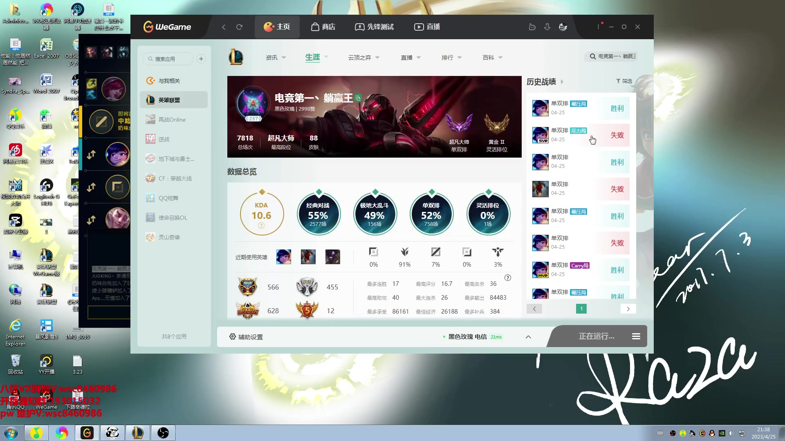Click the second recently used hero portrait
This screenshot has width=785, height=441.
click(x=308, y=257)
